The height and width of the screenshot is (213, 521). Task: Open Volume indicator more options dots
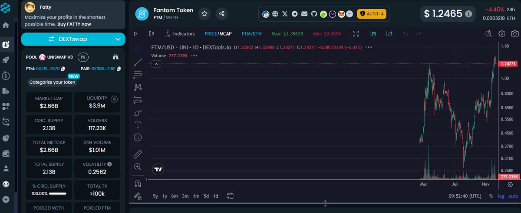tap(194, 56)
